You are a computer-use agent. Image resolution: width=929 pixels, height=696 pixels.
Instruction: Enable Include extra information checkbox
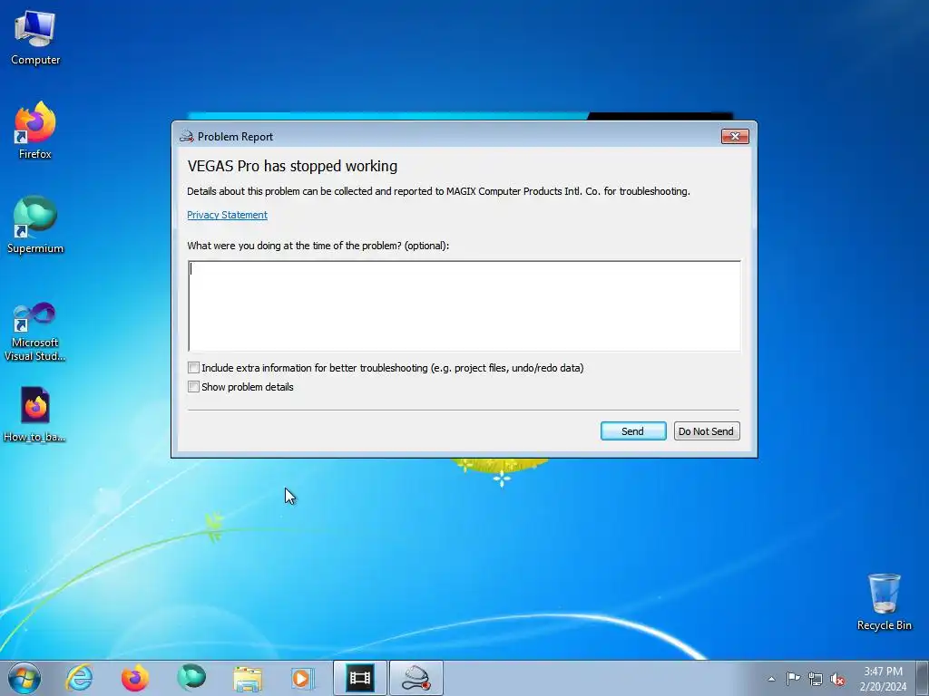pos(193,368)
